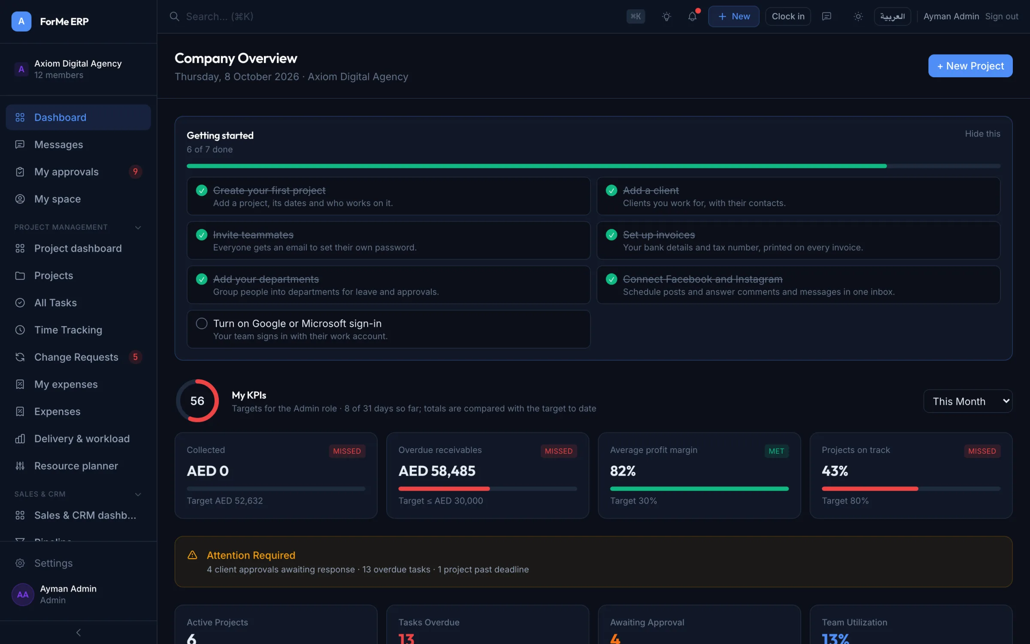Toggle Create your first project checkmark

pos(202,190)
